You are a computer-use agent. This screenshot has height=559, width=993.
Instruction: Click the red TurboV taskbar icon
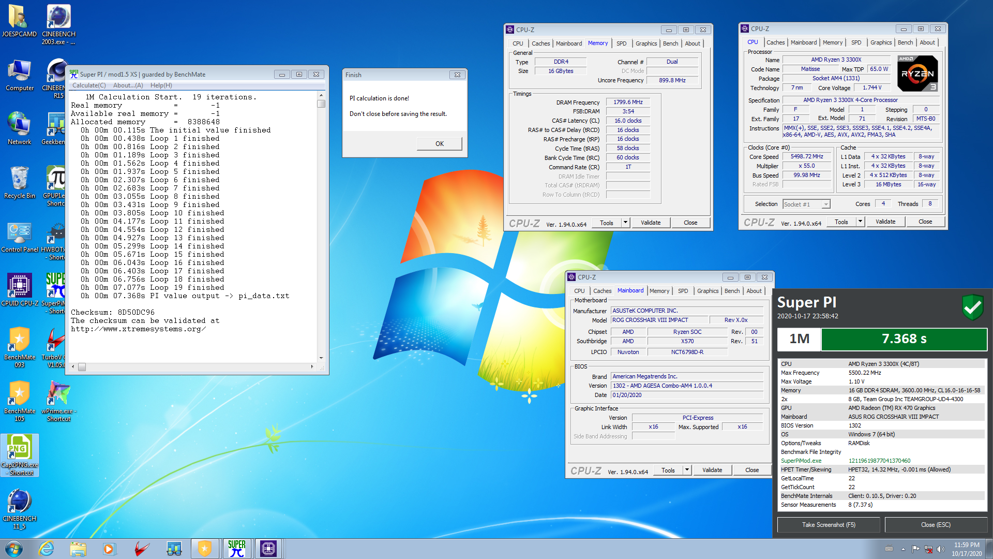(x=141, y=549)
